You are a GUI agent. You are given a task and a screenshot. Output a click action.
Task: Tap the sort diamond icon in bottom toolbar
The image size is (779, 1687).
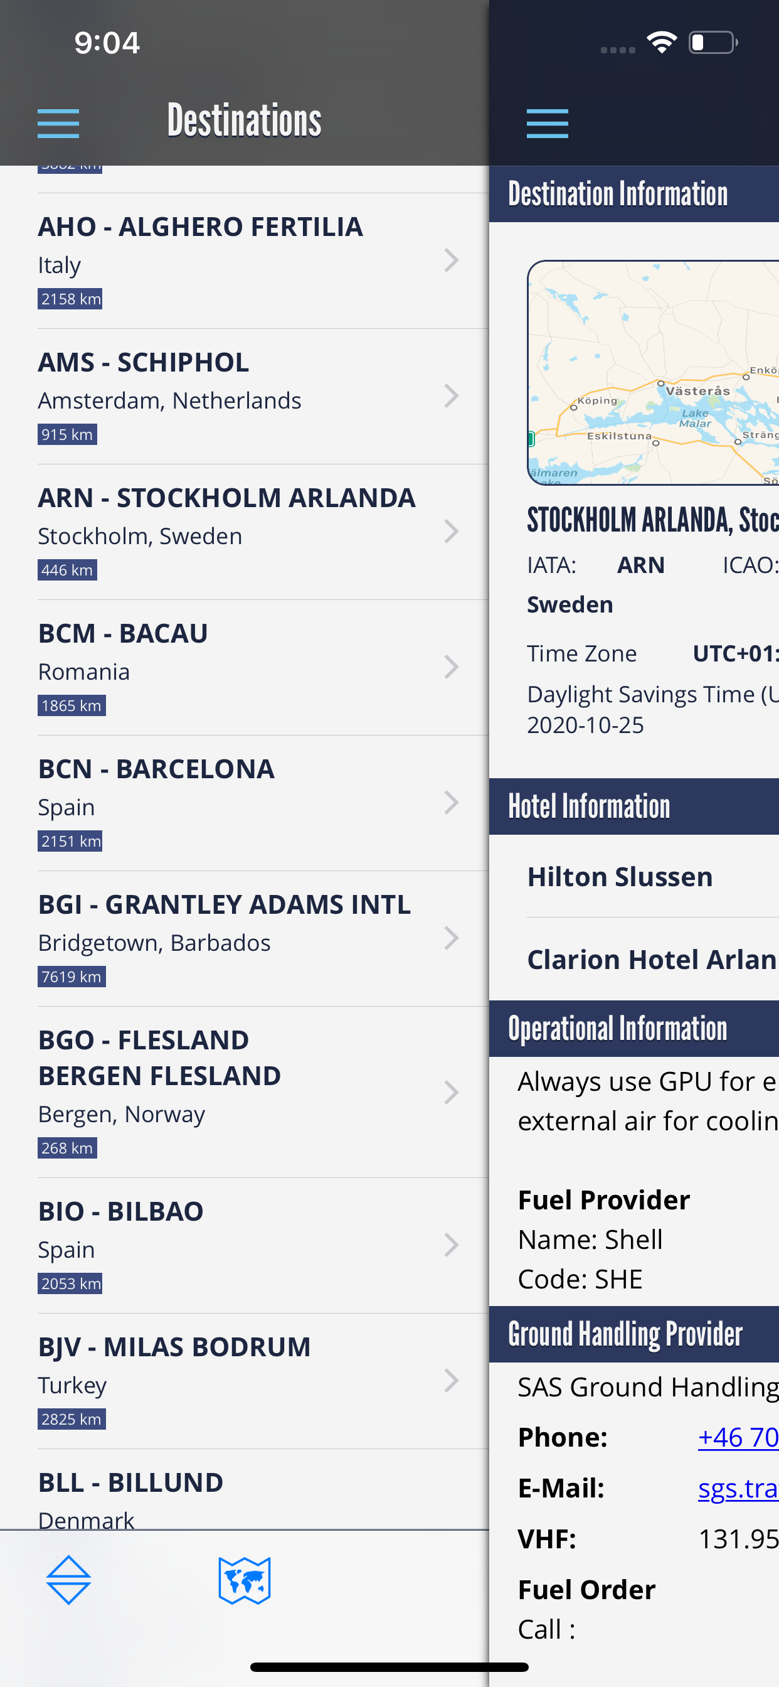69,1580
